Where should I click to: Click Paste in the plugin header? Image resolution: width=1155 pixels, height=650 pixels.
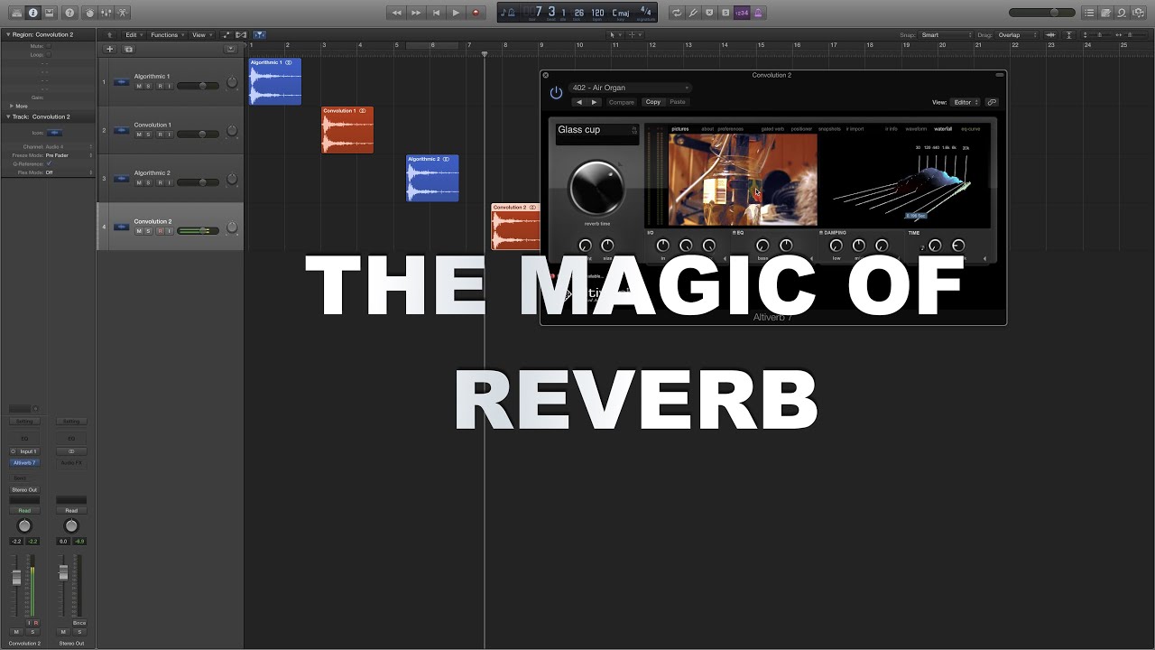[678, 102]
